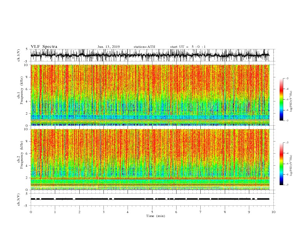This screenshot has height=238, width=308.
Task: Click the ch.2 spectrogram color bar
Action: pyautogui.click(x=281, y=164)
